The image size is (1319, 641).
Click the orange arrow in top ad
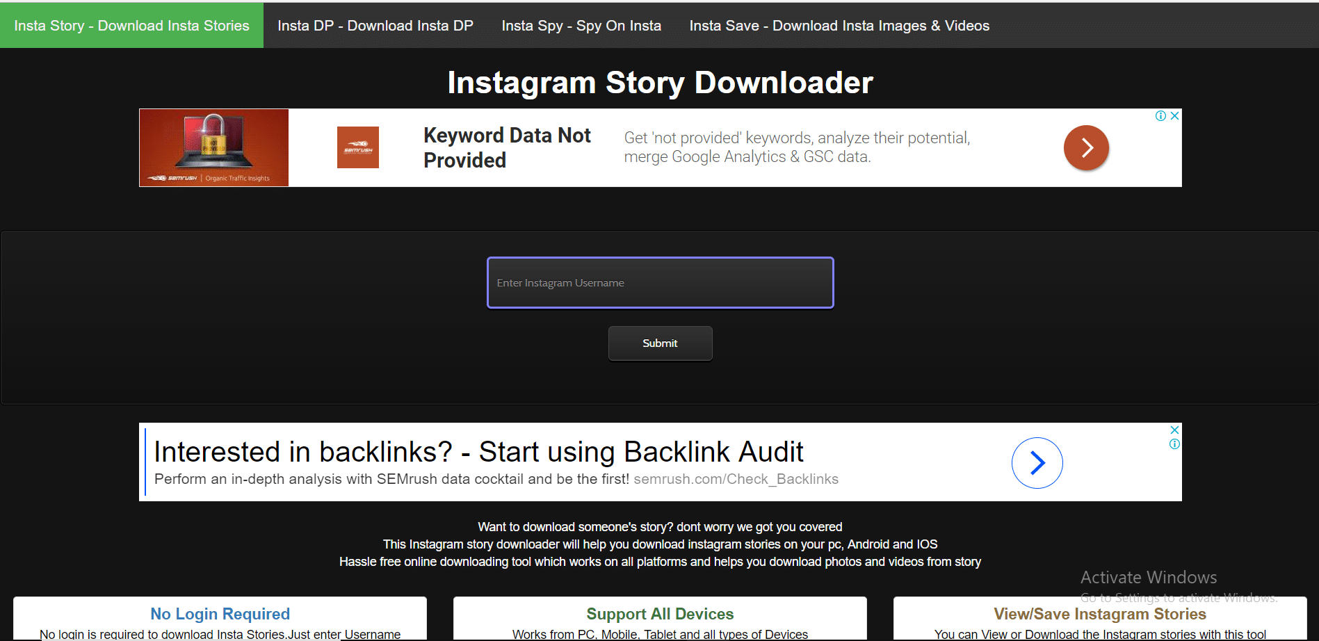(x=1086, y=147)
